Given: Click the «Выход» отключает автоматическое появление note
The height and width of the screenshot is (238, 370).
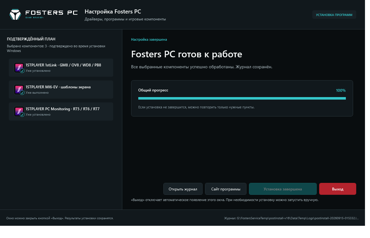Looking at the screenshot, I should 225,200.
